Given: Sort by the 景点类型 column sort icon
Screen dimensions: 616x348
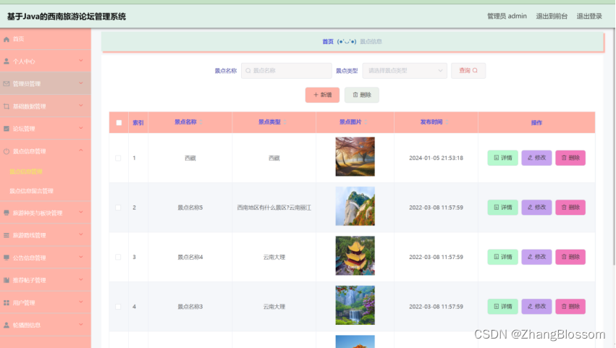Looking at the screenshot, I should tap(285, 122).
